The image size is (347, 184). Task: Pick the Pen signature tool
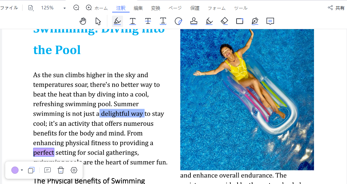[x=255, y=21]
